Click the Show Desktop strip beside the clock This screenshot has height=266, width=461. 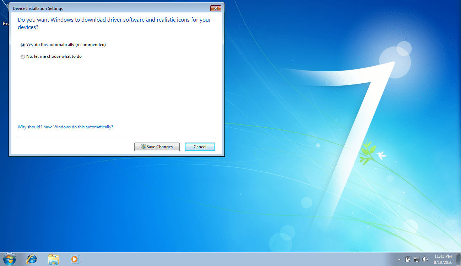[x=459, y=259]
